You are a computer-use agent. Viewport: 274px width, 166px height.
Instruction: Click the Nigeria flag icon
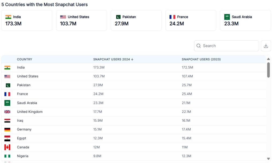pos(7,156)
